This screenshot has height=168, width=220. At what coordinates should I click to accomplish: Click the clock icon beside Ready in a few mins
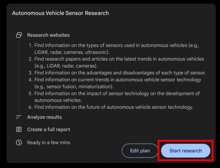(19, 142)
